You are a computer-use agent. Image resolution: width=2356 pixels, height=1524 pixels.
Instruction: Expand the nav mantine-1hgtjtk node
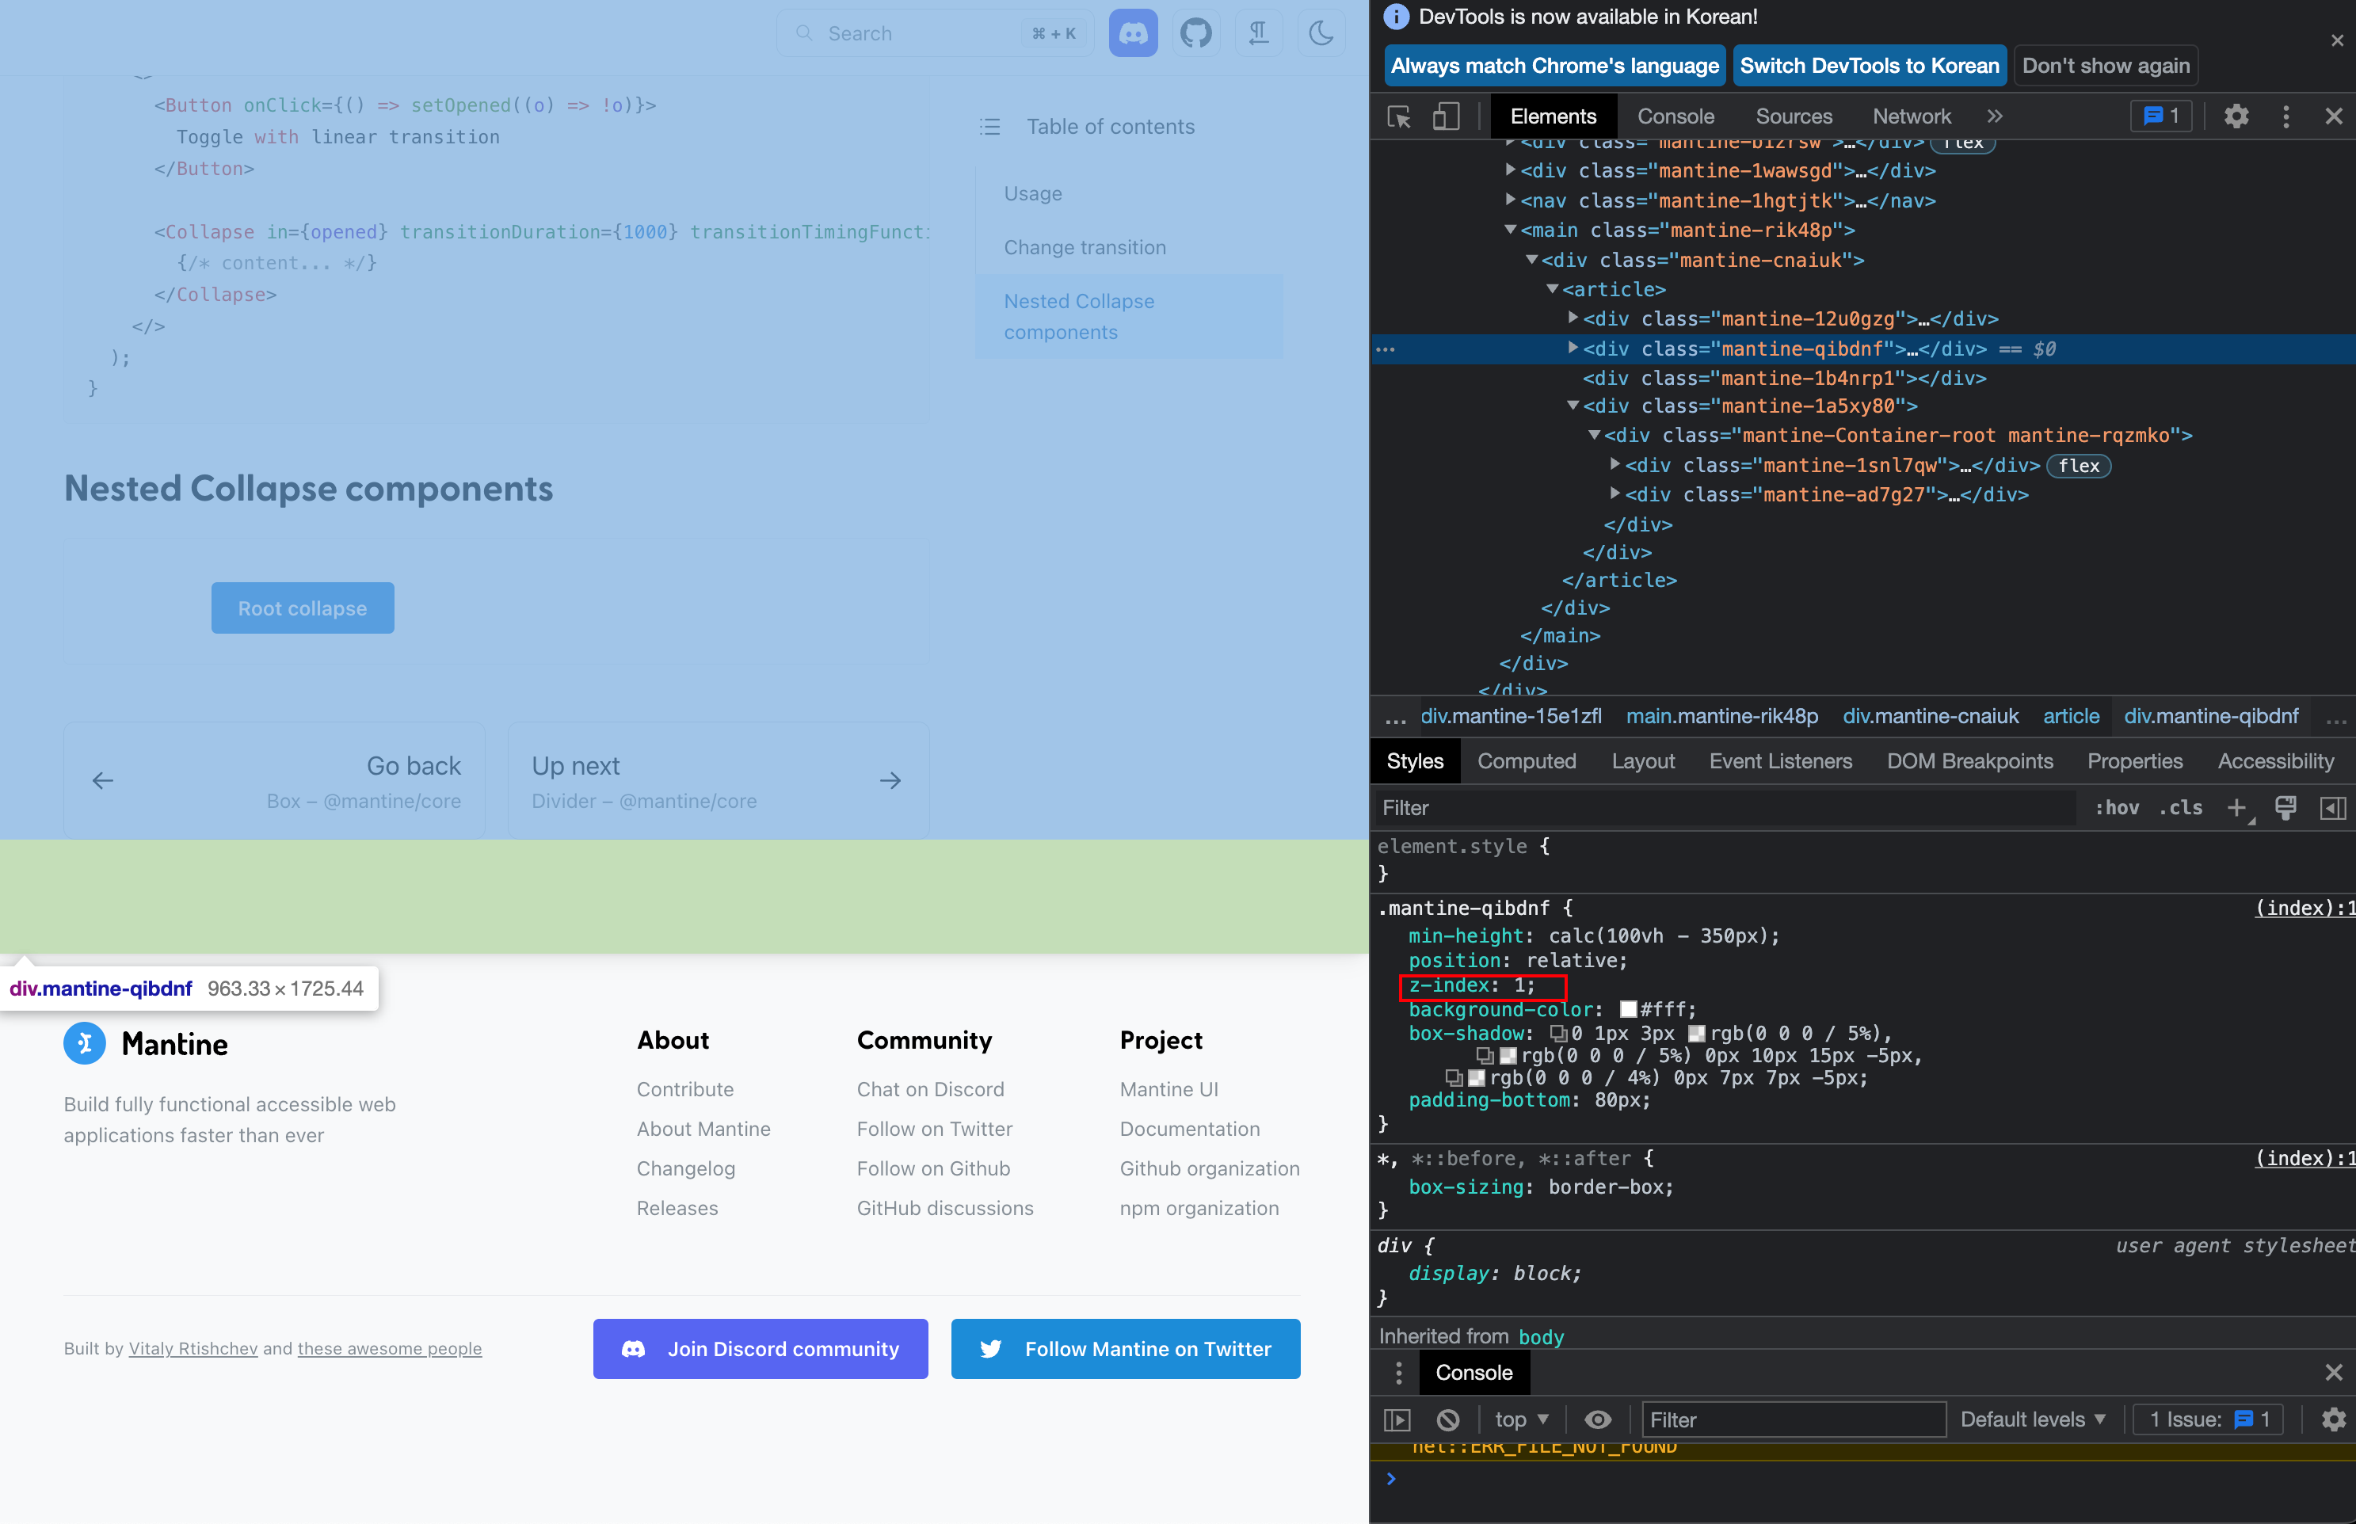click(x=1510, y=199)
